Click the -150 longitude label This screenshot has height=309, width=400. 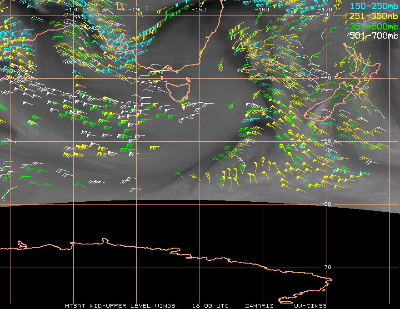pos(199,10)
